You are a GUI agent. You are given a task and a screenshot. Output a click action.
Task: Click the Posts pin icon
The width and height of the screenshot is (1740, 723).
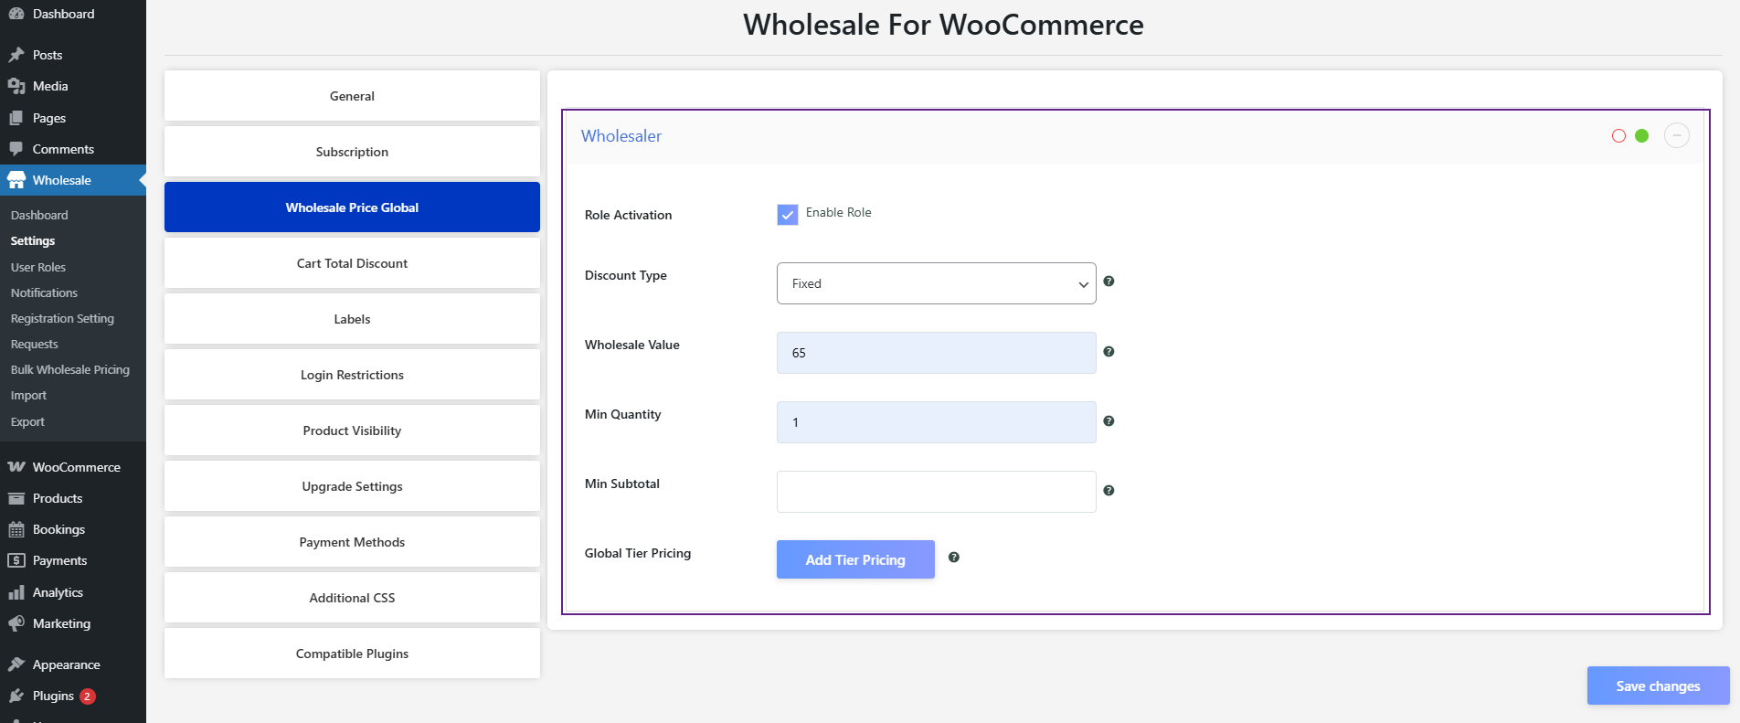[x=16, y=55]
